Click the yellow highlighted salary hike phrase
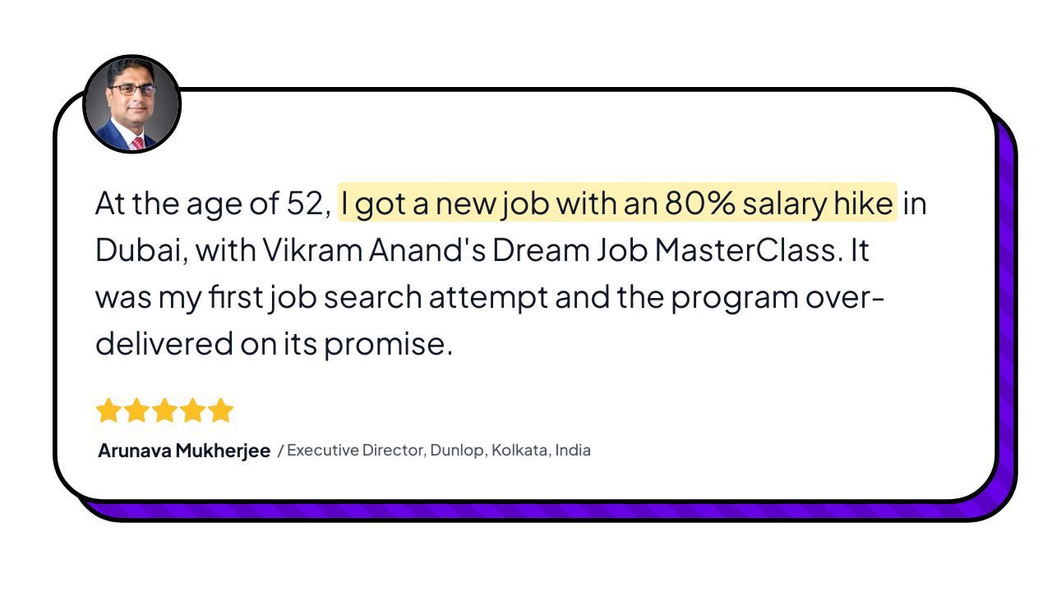The image size is (1052, 591). (x=616, y=204)
